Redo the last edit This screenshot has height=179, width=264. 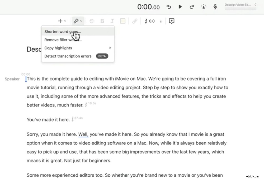[192, 7]
